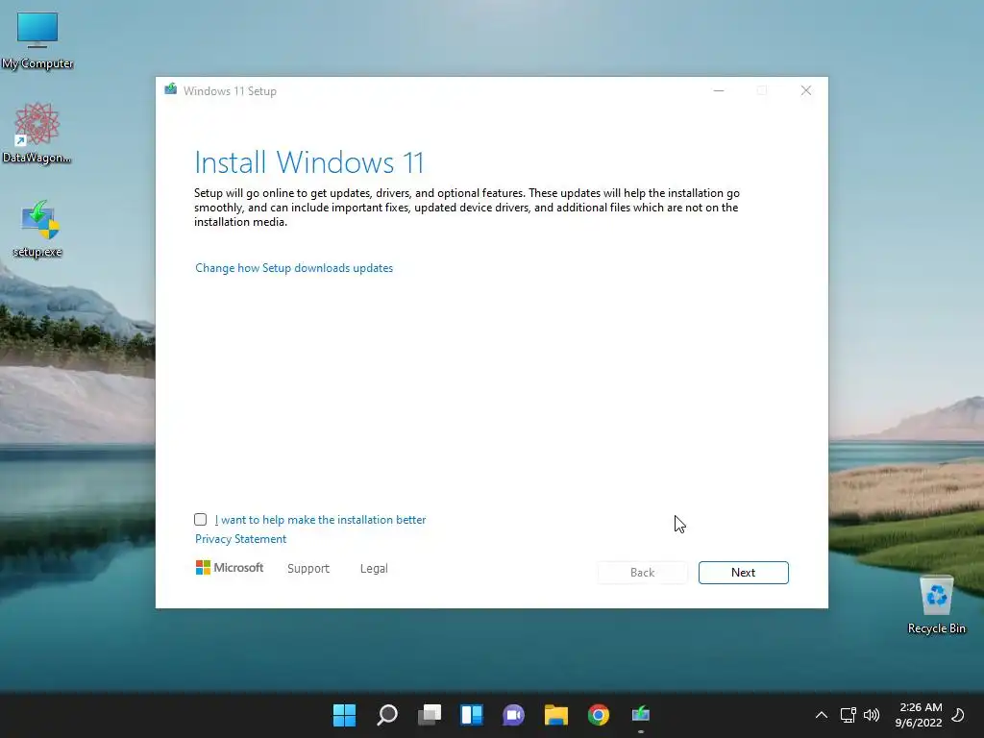Open the Windows Start menu
984x738 pixels.
click(344, 715)
